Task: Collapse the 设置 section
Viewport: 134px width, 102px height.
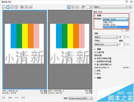Action: (x=95, y=16)
